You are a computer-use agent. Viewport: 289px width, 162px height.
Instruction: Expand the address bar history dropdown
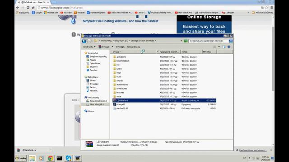[181, 41]
